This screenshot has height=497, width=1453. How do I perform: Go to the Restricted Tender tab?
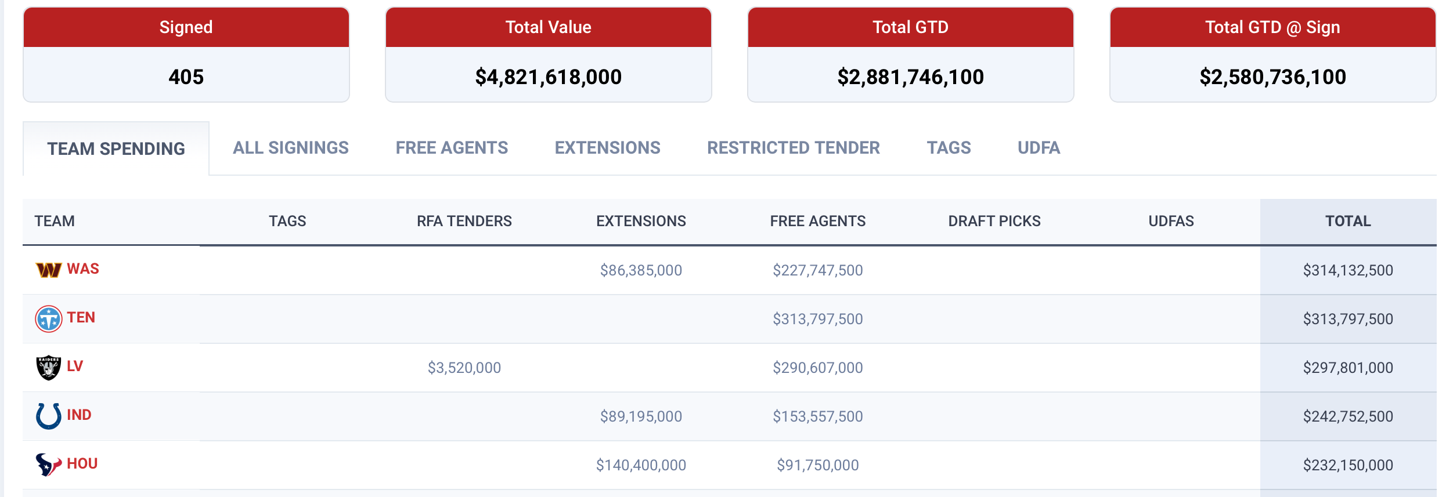(x=793, y=148)
